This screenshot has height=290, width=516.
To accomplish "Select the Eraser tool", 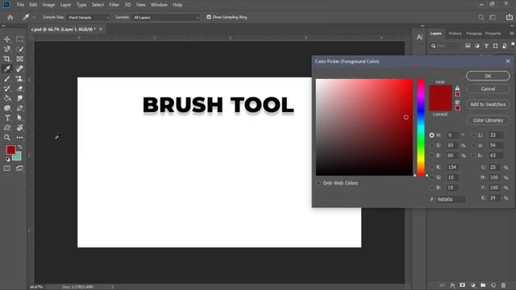I will [x=19, y=89].
